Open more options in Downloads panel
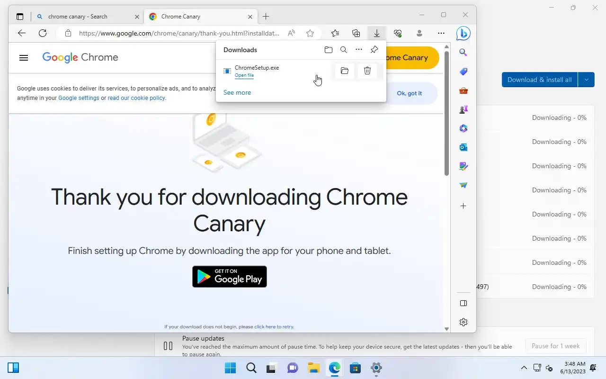Screen dimensions: 606x379 pyautogui.click(x=359, y=50)
